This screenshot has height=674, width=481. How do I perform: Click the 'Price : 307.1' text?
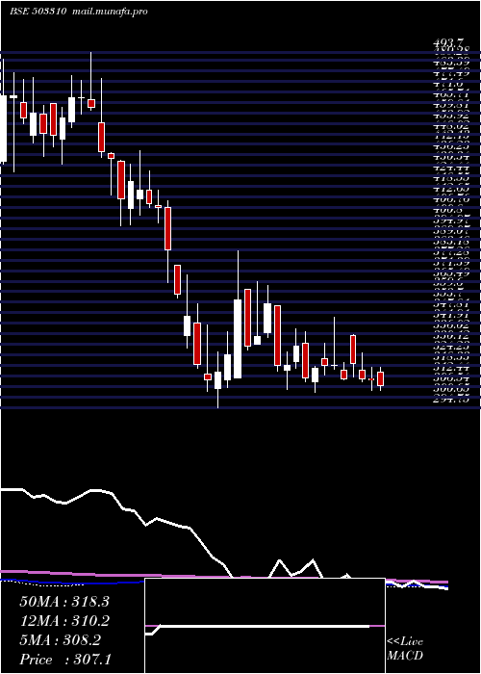pos(65,660)
